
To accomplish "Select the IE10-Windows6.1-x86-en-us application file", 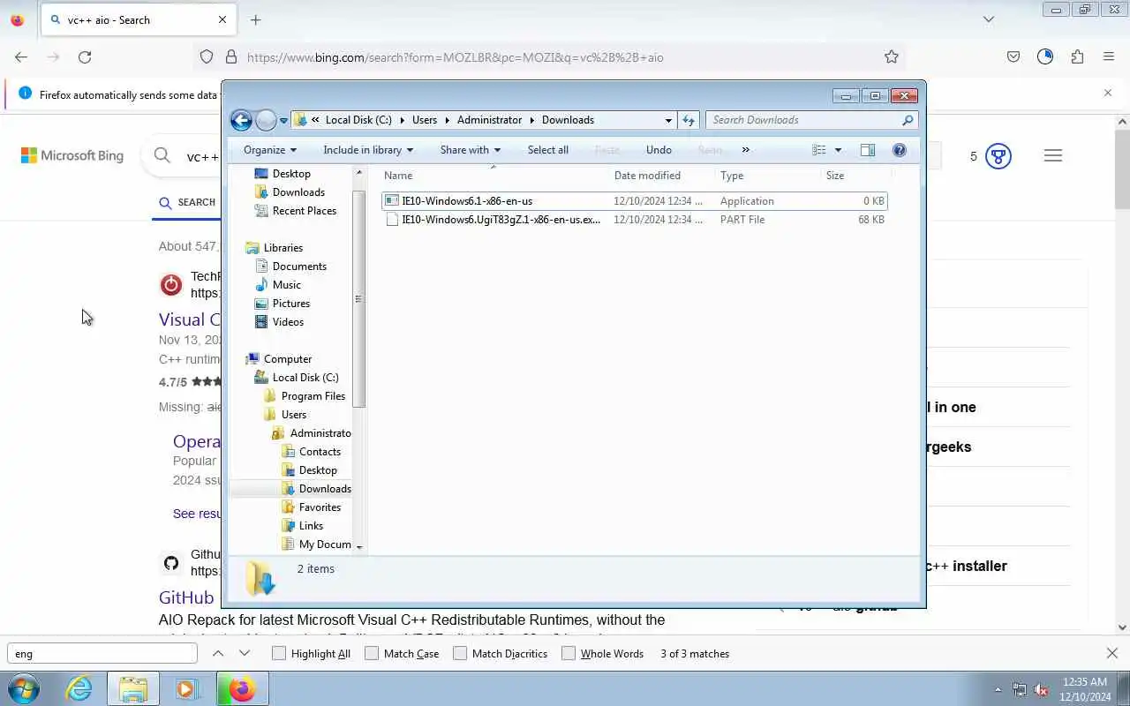I will [x=635, y=201].
